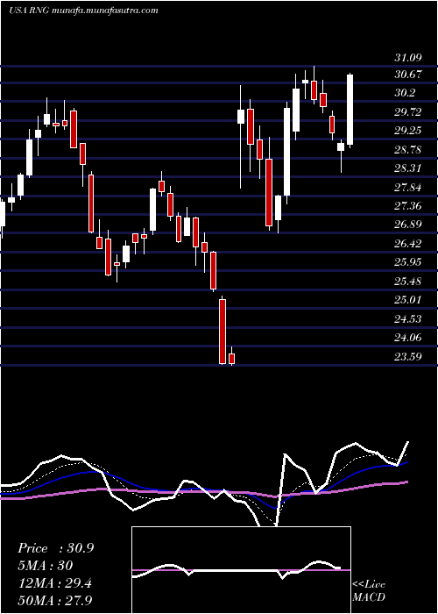Viewport: 438px width, 614px height.
Task: Click the 30.2 price axis label
Action: point(405,93)
